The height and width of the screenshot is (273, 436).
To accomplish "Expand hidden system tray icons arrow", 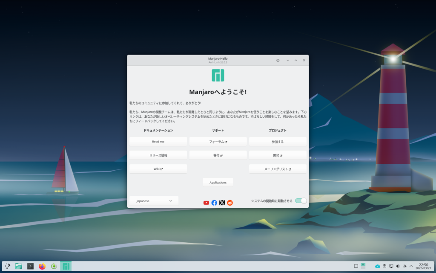I will point(411,266).
